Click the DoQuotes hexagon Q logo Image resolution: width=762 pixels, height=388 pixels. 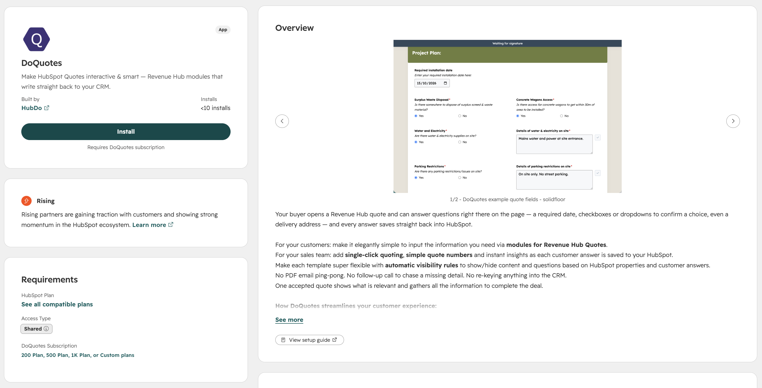pyautogui.click(x=36, y=39)
